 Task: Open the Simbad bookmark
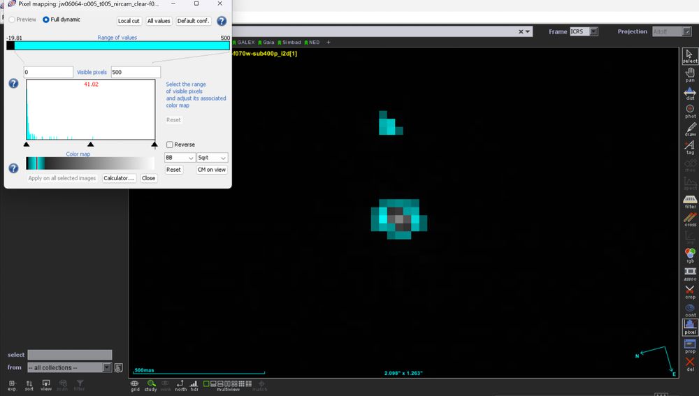pos(289,43)
